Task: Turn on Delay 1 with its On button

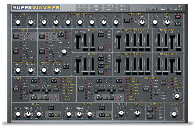Action: [x=51, y=108]
